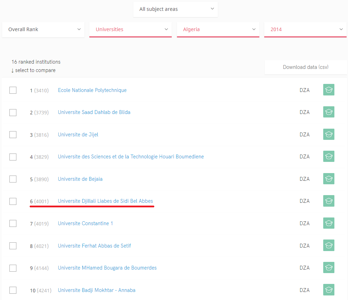348x300 pixels.
Task: Click DZA code in Constantine 1 row
Action: (x=304, y=223)
